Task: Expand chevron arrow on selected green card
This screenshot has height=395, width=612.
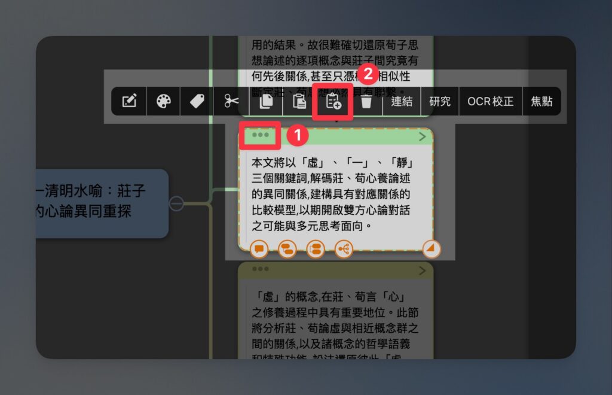Action: pyautogui.click(x=422, y=136)
